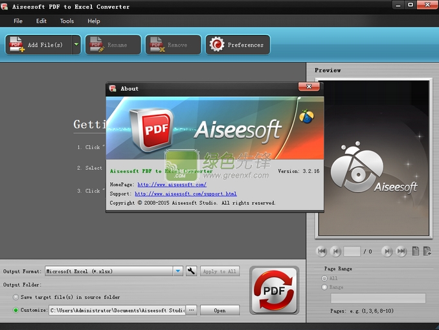Click the current page number field

[352, 251]
